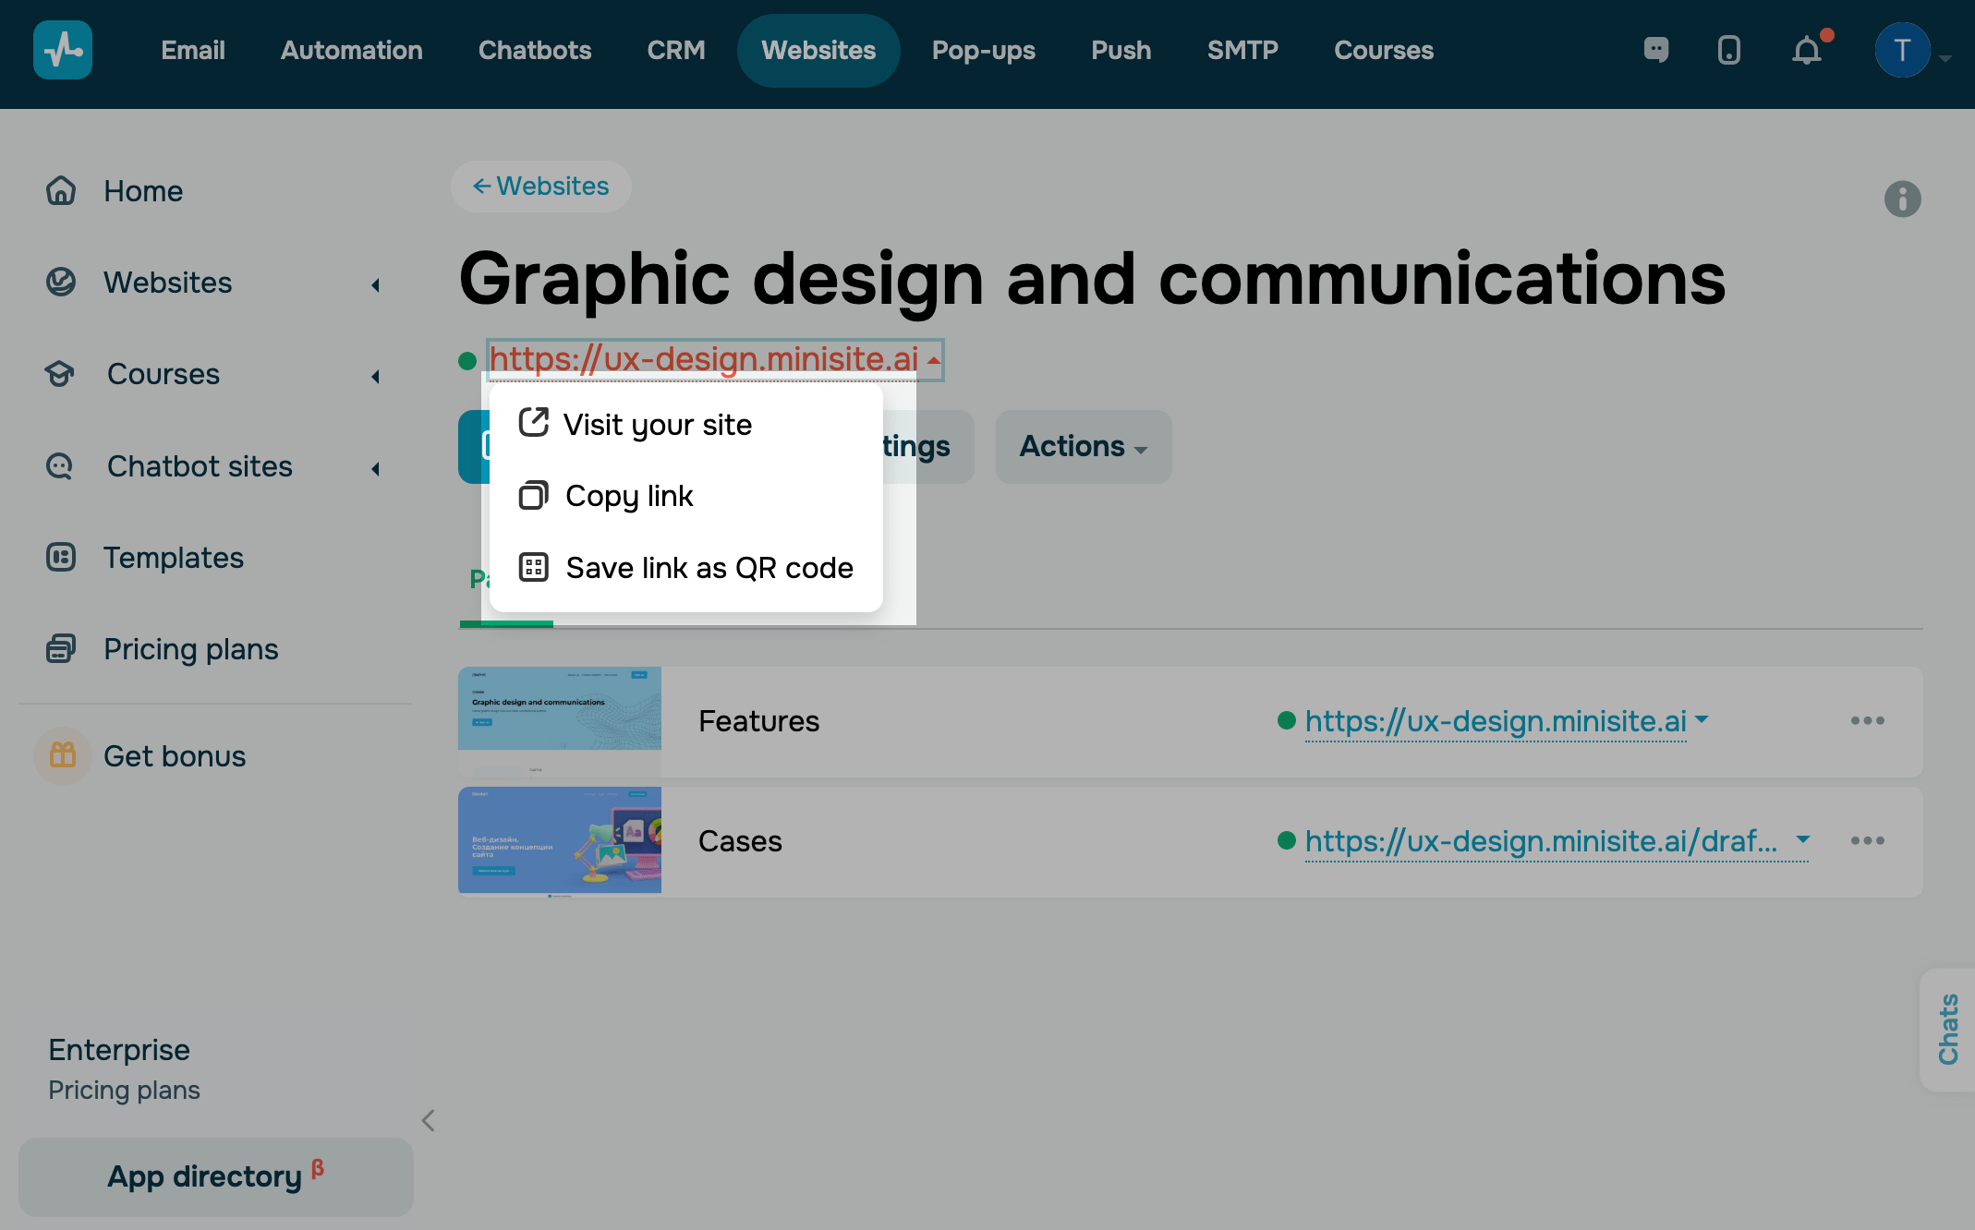Screen dimensions: 1975x1230
Task: Open the chat messages icon in header
Action: 1656,50
